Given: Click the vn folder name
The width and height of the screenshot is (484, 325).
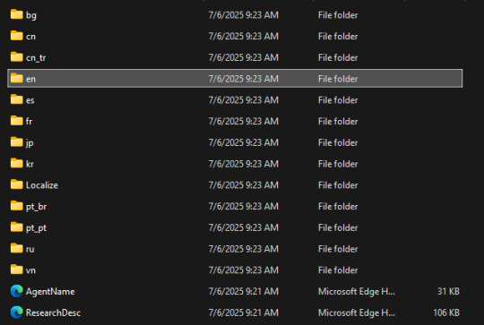Looking at the screenshot, I should (30, 270).
